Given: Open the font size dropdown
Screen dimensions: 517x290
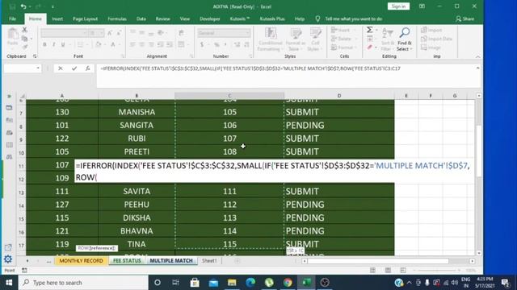Looking at the screenshot, I should pos(101,33).
